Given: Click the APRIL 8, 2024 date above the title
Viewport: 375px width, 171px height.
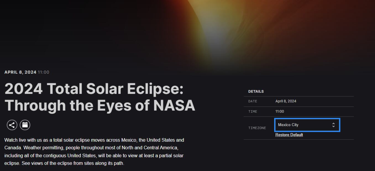Looking at the screenshot, I should tap(20, 72).
